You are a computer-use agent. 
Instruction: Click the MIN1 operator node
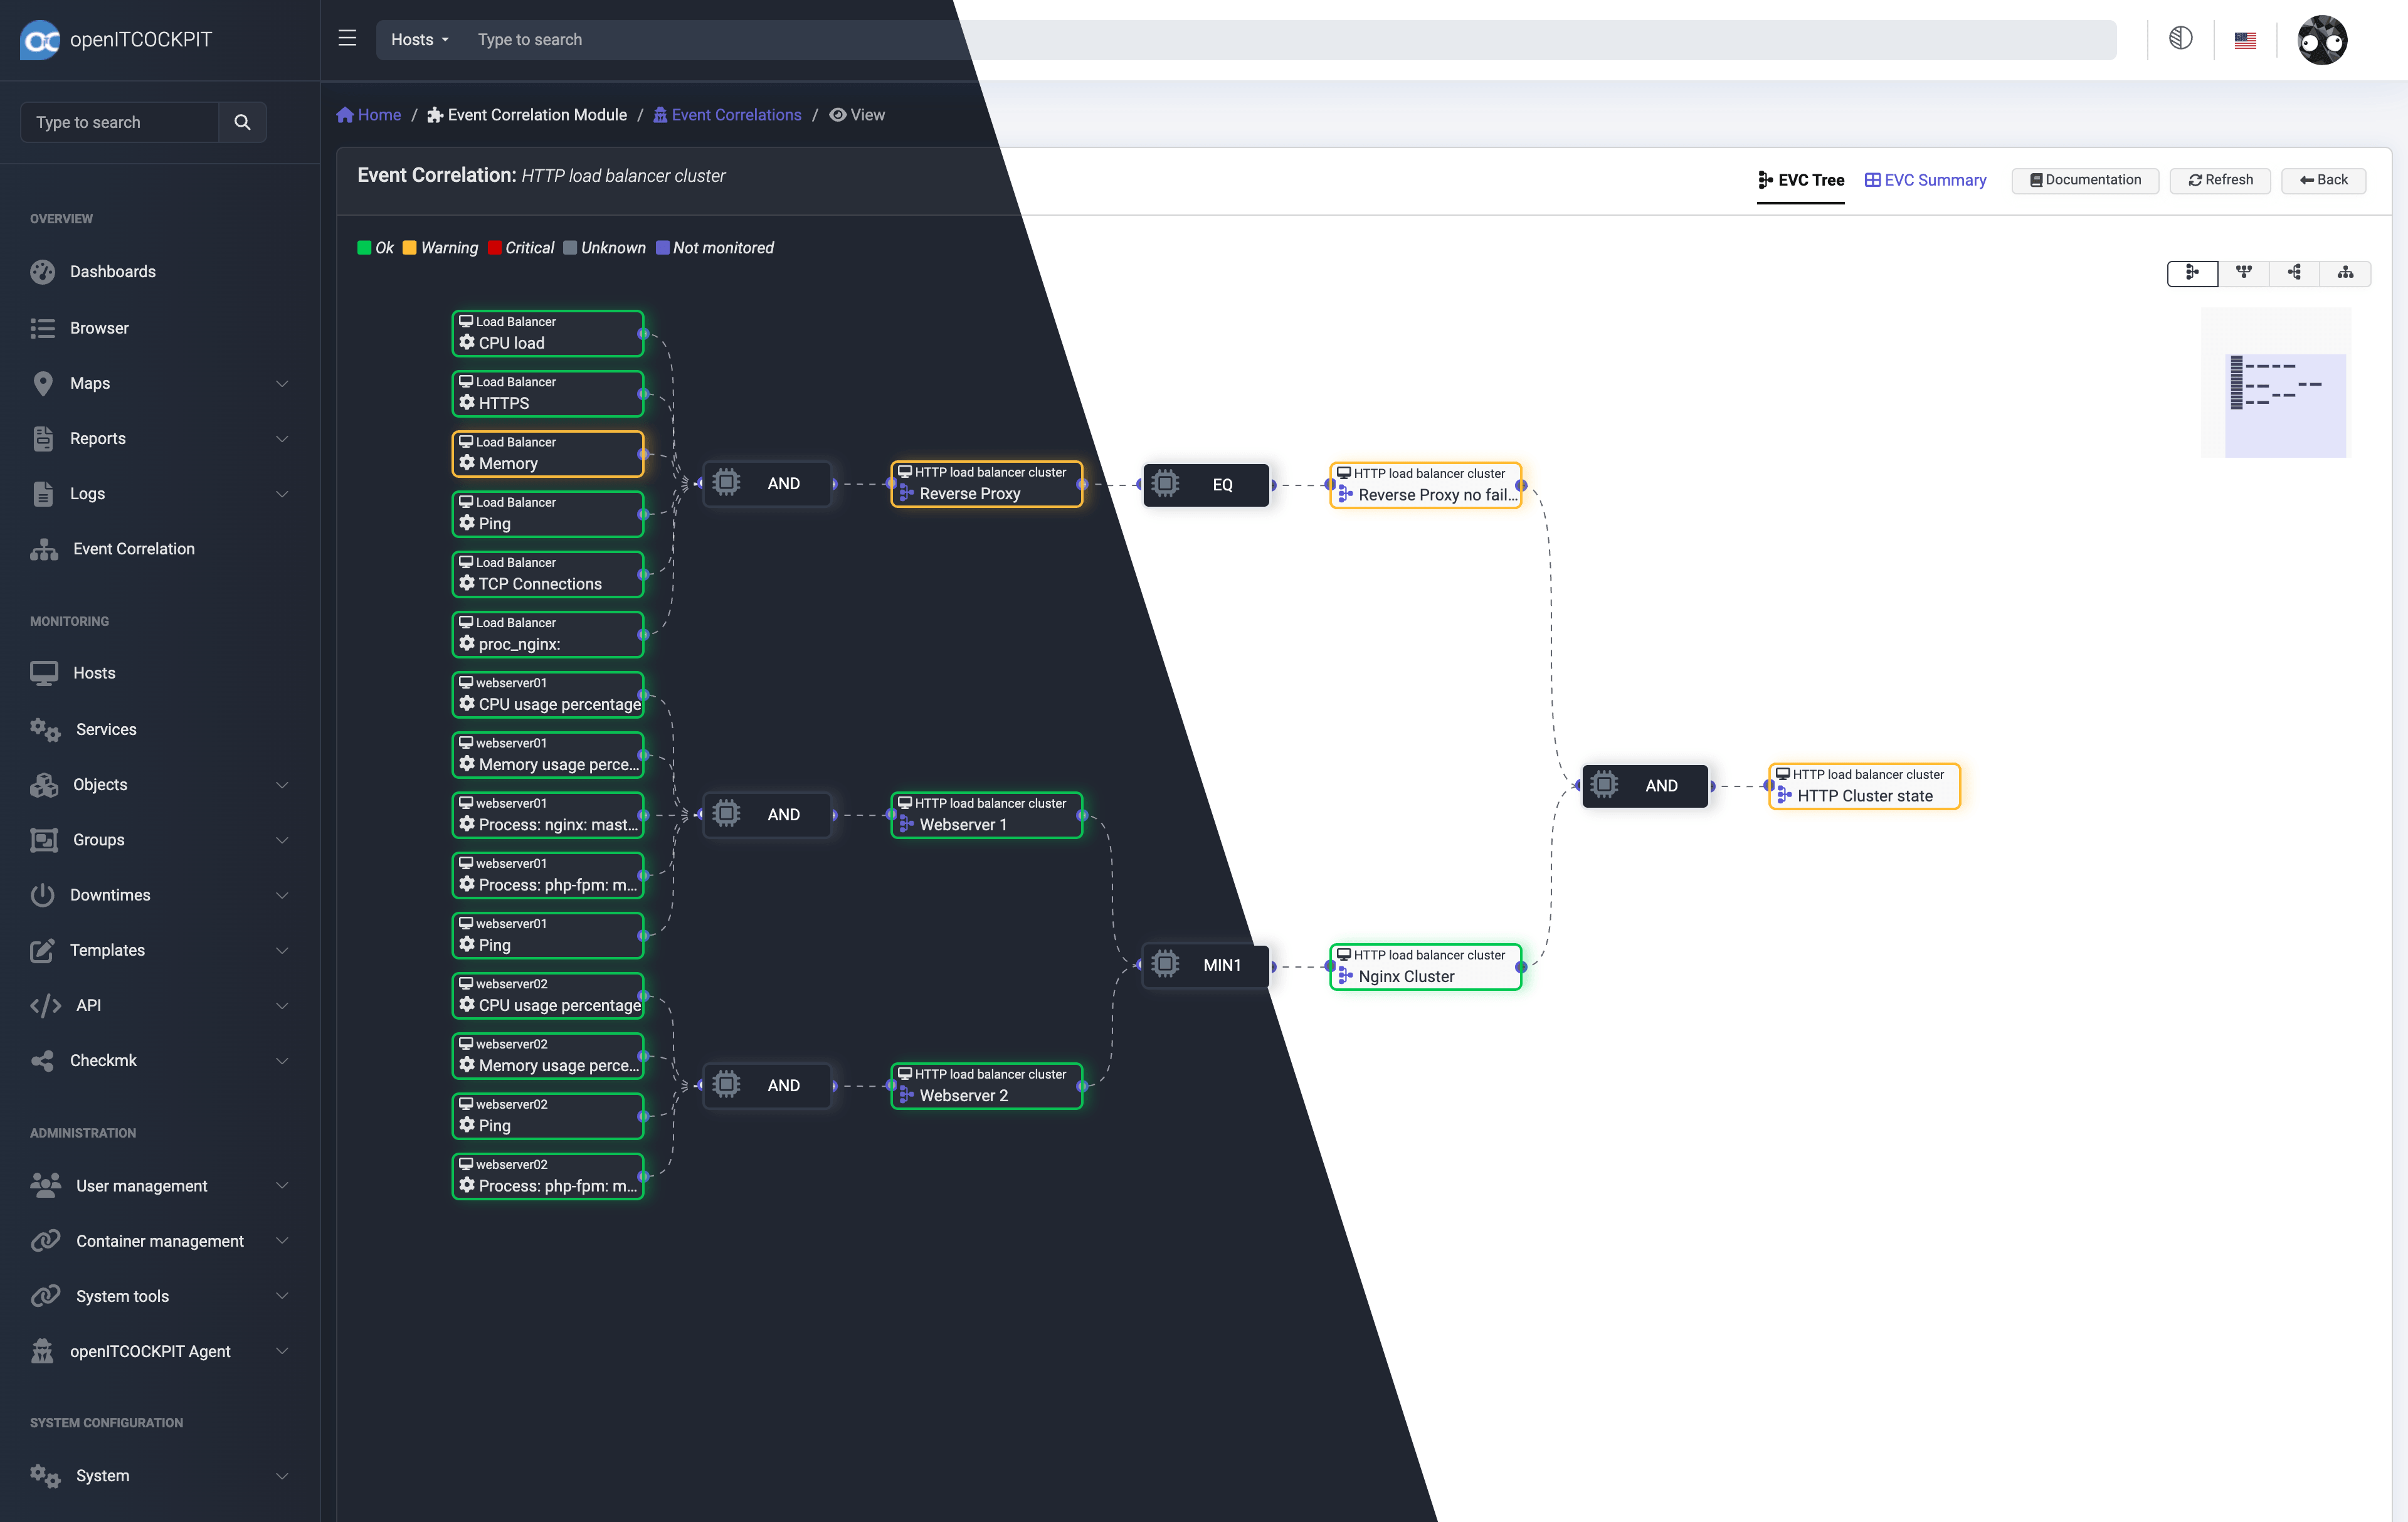click(1206, 965)
